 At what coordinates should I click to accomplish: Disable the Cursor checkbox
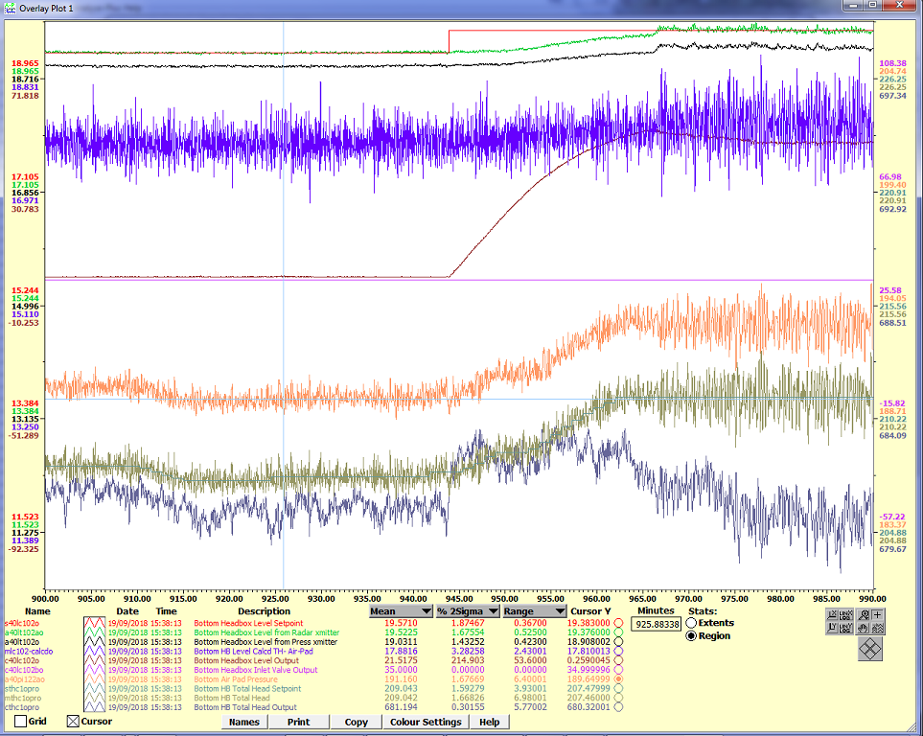pos(74,722)
